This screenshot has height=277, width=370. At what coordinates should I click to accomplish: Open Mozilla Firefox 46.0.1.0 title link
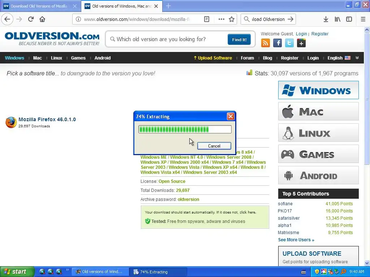[x=47, y=119]
